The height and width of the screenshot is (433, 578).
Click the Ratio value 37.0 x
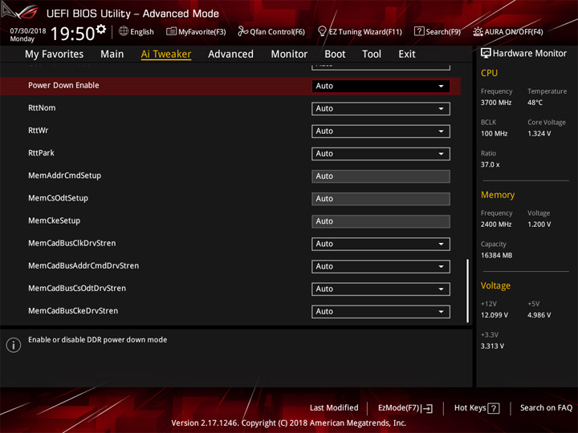(490, 165)
